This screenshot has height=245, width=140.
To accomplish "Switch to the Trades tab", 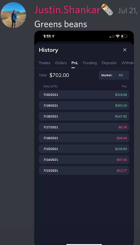I will 45,63.
